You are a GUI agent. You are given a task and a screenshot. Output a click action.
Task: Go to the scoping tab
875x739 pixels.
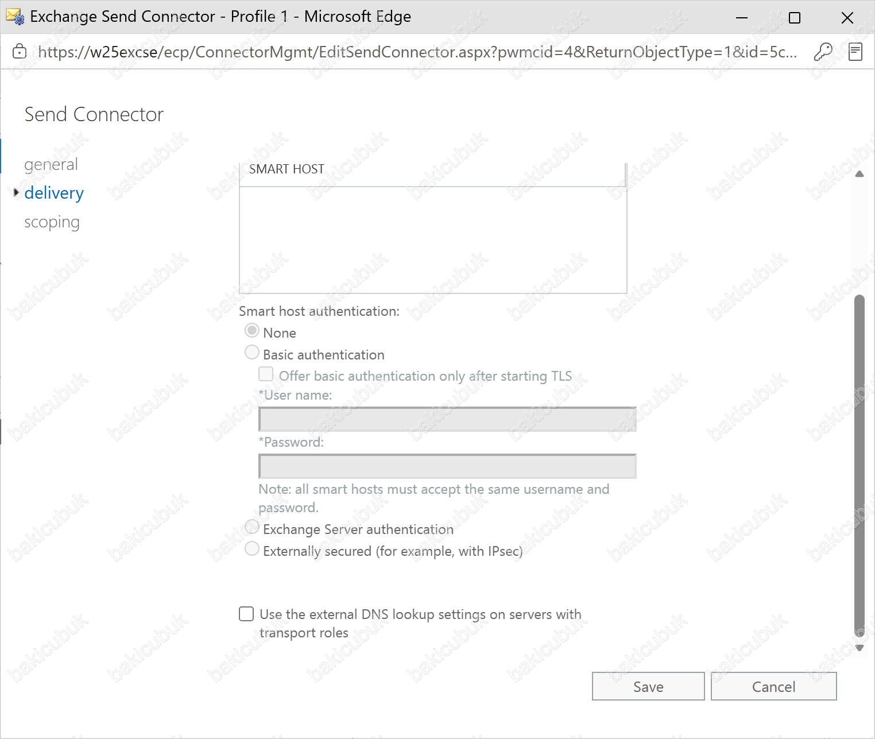pyautogui.click(x=52, y=222)
